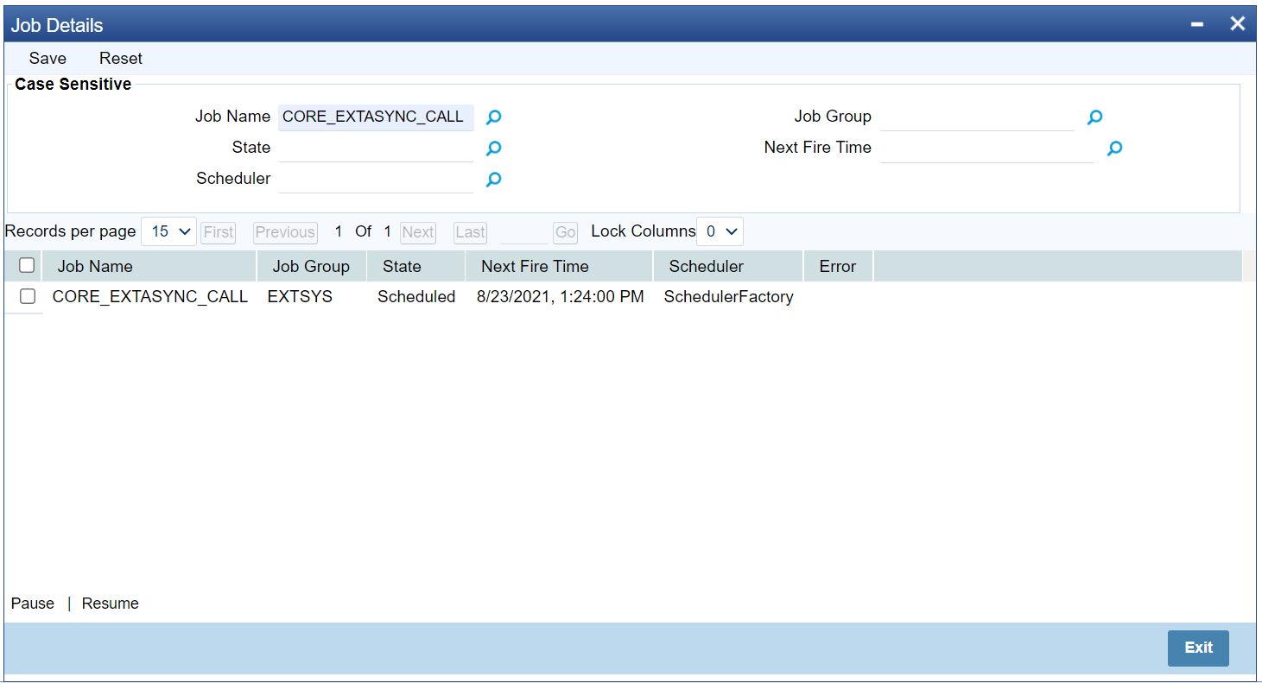1262x683 pixels.
Task: Select the Save menu option
Action: 47,58
